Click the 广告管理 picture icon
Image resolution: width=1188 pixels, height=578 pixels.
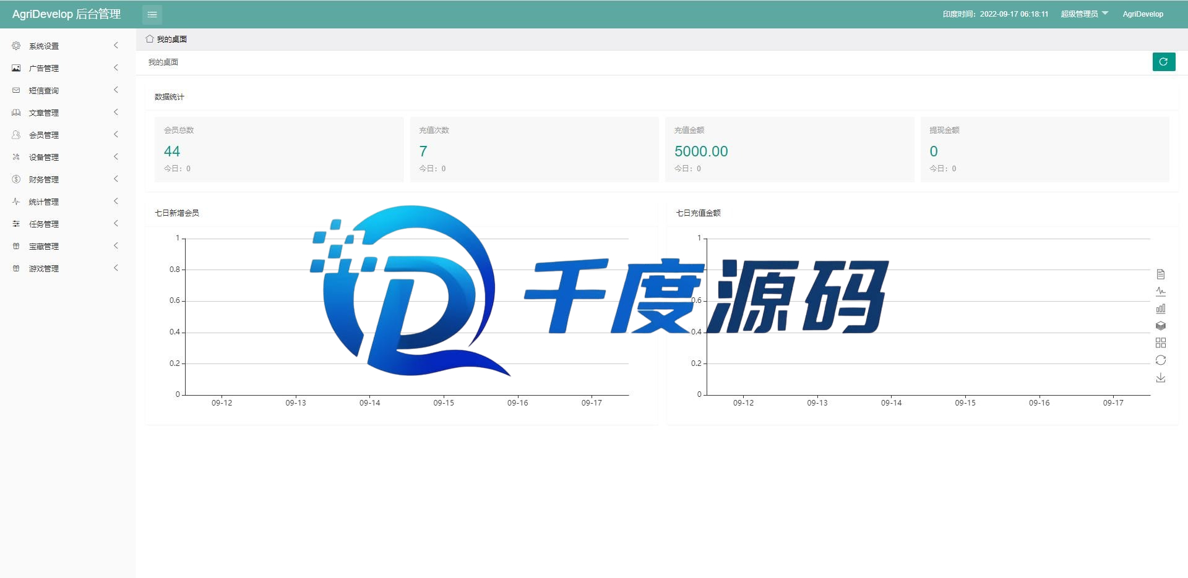tap(16, 68)
